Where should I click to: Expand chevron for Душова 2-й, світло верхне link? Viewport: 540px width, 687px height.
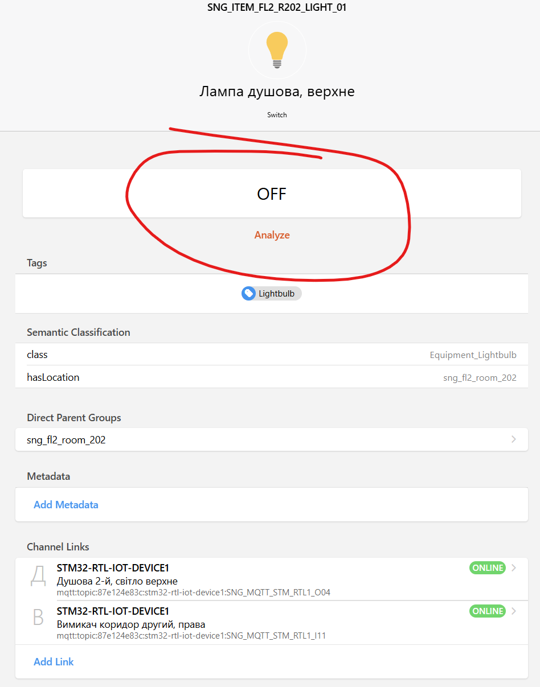(513, 567)
